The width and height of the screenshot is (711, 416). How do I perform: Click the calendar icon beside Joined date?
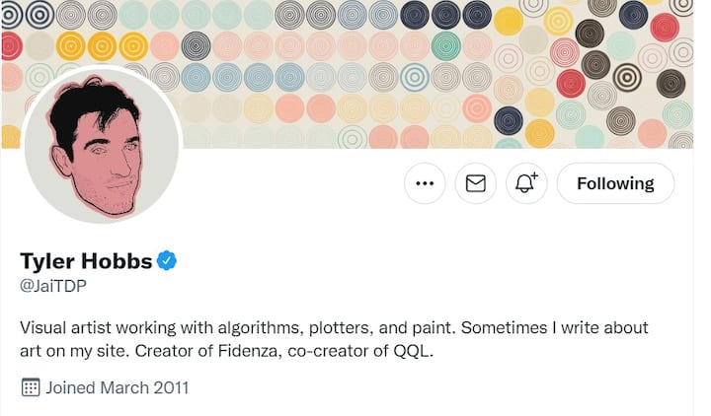pos(30,387)
